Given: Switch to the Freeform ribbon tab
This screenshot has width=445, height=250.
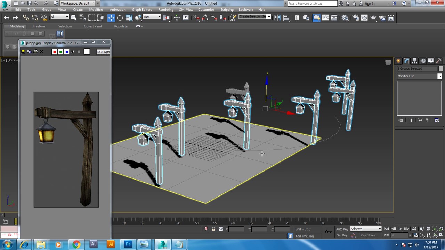Looking at the screenshot, I should pos(39,26).
